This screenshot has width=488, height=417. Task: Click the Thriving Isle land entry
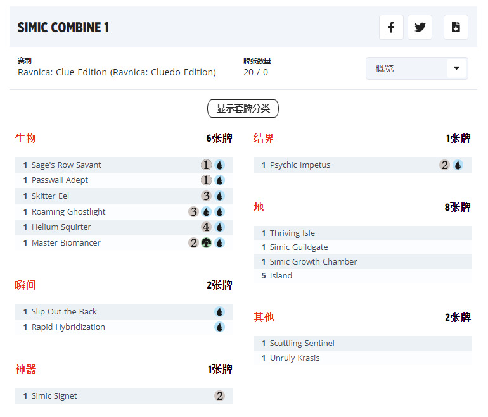click(x=292, y=233)
